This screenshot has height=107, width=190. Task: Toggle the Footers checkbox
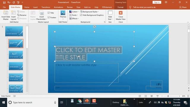49,18
